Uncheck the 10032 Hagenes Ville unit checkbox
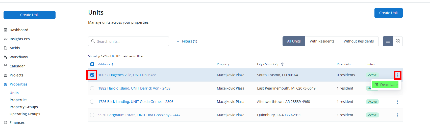 (92, 75)
